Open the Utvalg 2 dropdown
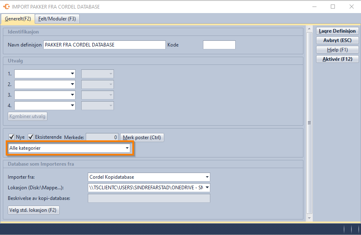 tap(45, 84)
